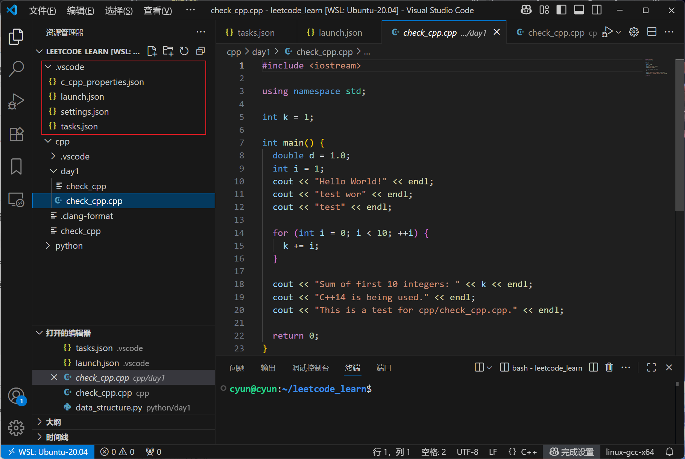Click the editor settings gear icon

pyautogui.click(x=634, y=32)
